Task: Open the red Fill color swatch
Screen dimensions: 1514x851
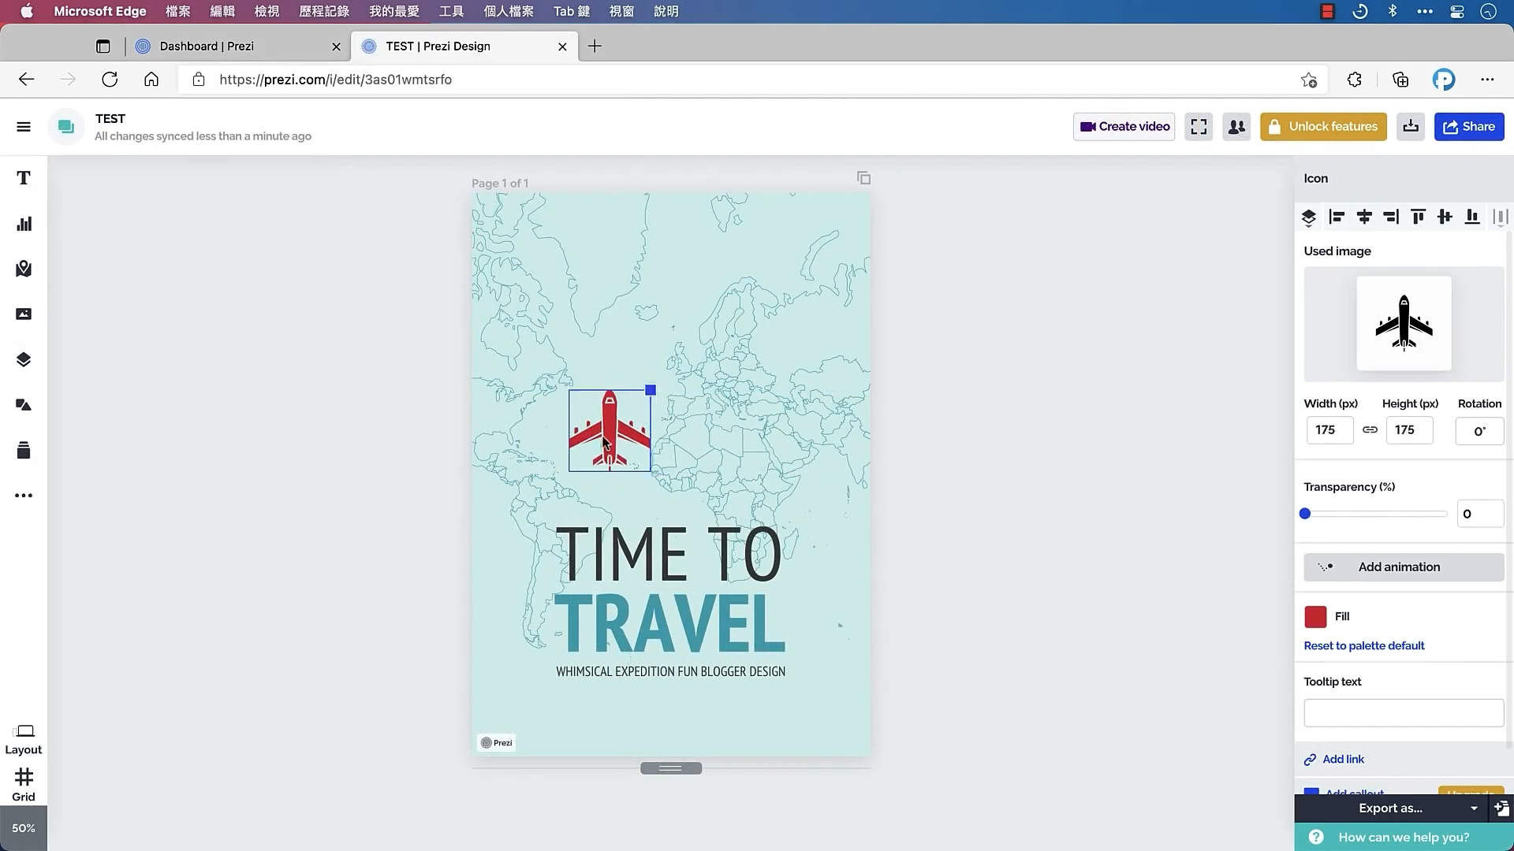Action: [x=1315, y=617]
